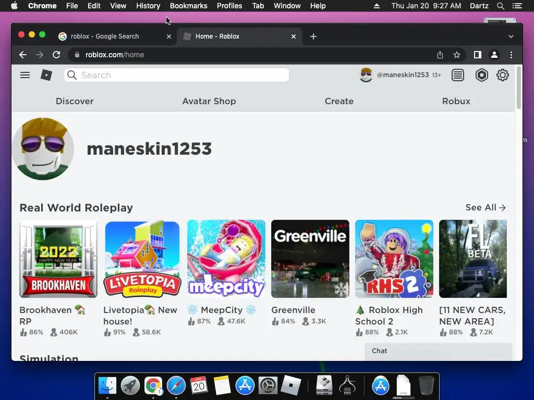
Task: Go to the Discover section
Action: (x=75, y=101)
